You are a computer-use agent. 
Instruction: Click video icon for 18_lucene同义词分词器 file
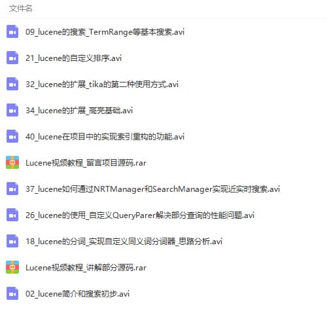point(12,241)
